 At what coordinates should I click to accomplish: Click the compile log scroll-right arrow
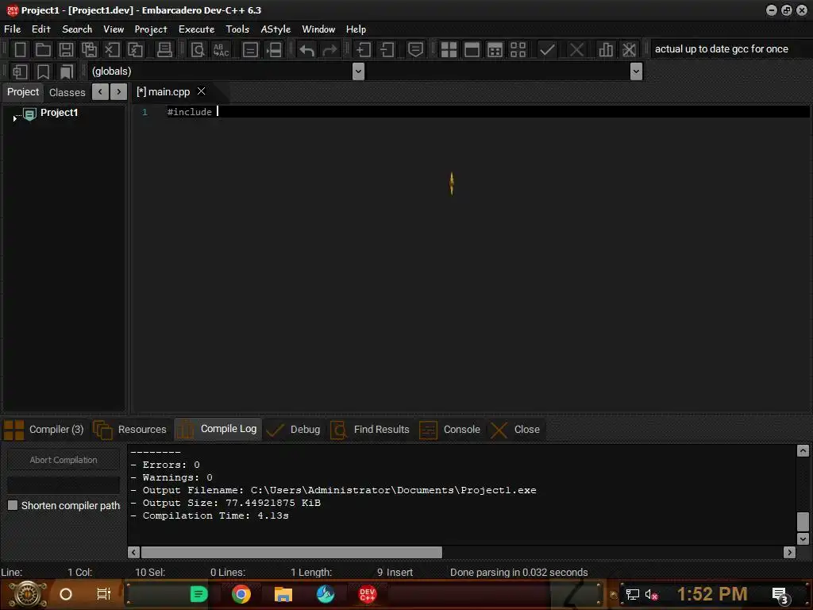click(x=789, y=553)
